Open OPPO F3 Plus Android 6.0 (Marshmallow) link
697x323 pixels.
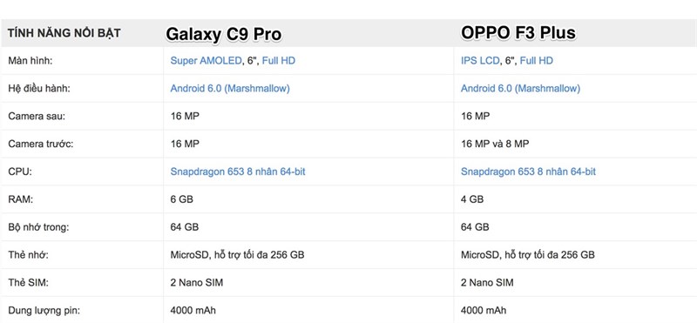pyautogui.click(x=520, y=89)
